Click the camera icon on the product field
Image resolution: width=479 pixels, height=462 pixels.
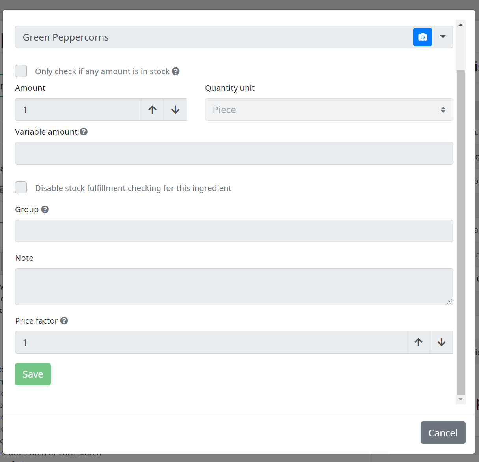[422, 37]
